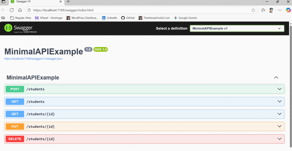The width and height of the screenshot is (292, 151).
Task: Click the GET method badge for /students
Action: point(15,102)
